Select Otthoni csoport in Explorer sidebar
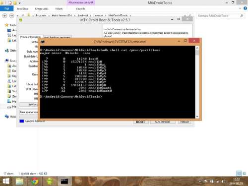 coord(10,51)
